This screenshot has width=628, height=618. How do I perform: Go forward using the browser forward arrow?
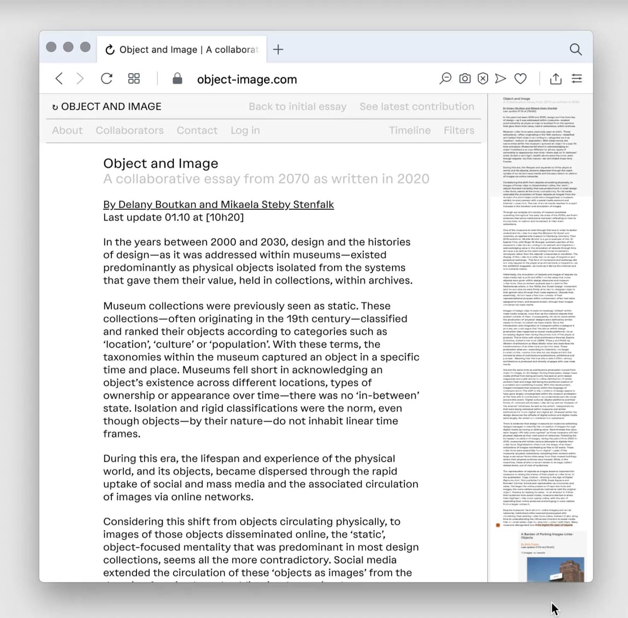coord(80,79)
